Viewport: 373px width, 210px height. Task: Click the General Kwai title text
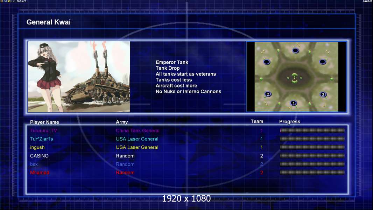coord(49,22)
